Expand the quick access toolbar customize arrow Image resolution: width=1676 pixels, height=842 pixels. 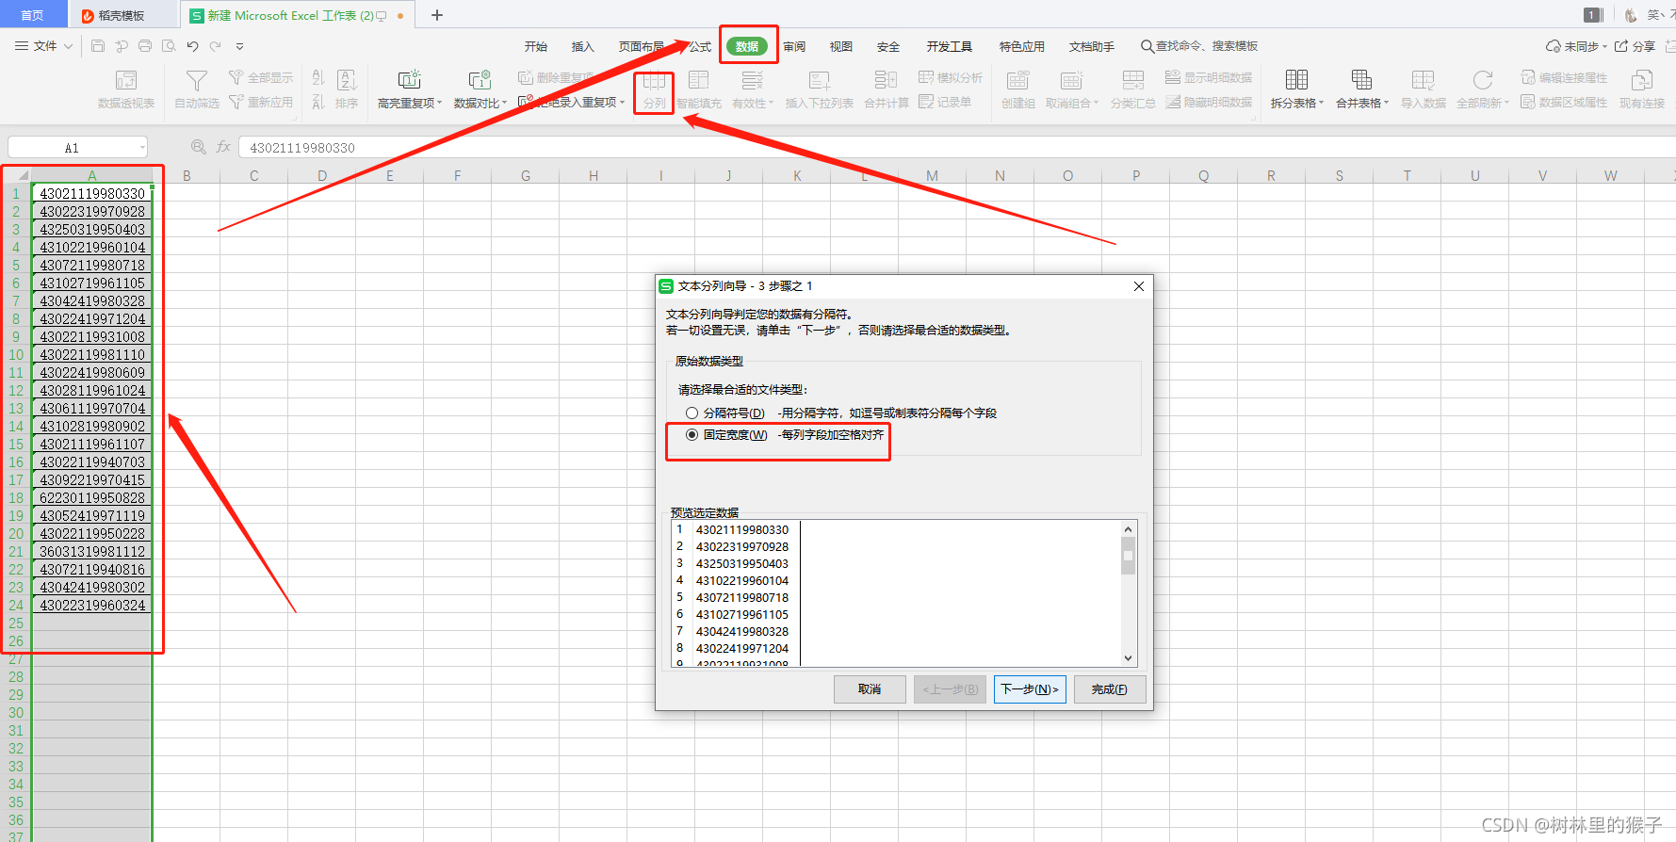pyautogui.click(x=239, y=45)
